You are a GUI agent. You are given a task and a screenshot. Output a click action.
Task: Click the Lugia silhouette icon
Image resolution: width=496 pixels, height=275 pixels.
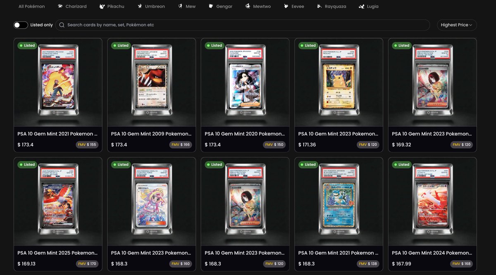click(x=362, y=7)
